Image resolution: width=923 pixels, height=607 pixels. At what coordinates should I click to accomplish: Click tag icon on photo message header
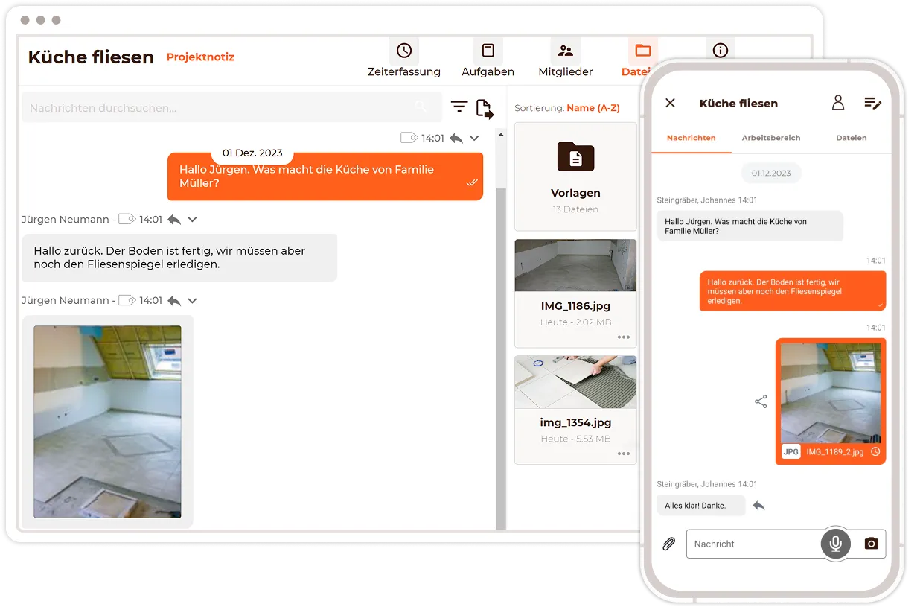127,300
